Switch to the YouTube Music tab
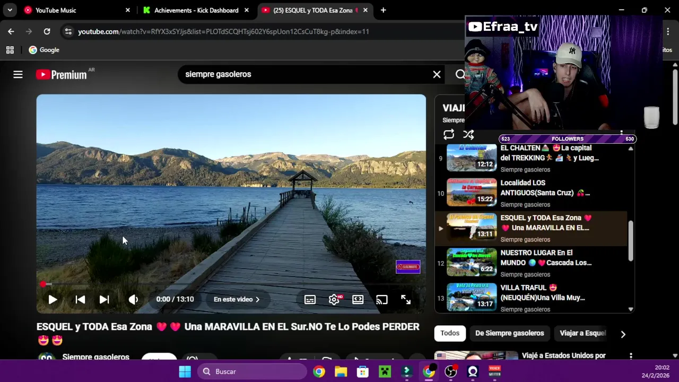Image resolution: width=679 pixels, height=382 pixels. pyautogui.click(x=77, y=10)
